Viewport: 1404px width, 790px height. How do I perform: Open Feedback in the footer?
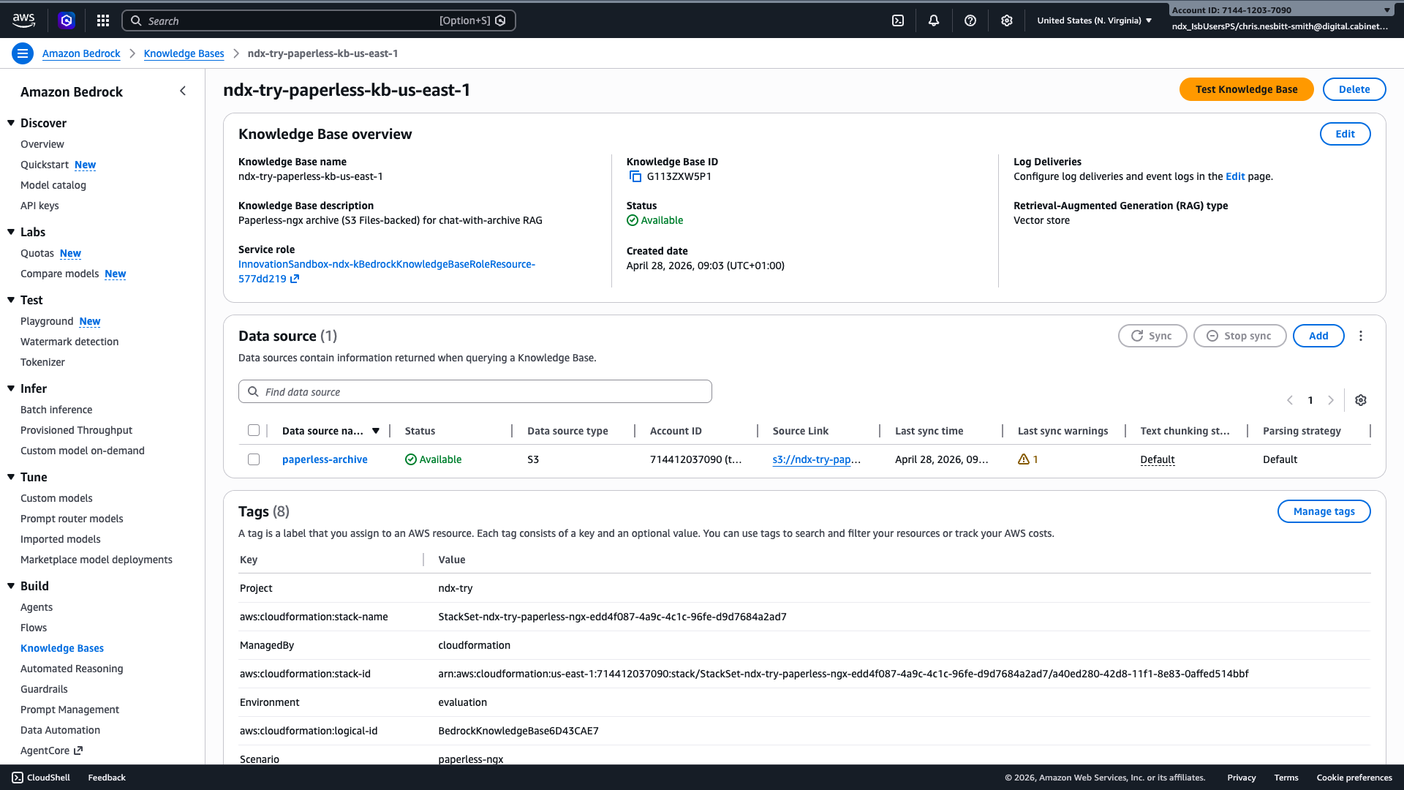point(107,778)
